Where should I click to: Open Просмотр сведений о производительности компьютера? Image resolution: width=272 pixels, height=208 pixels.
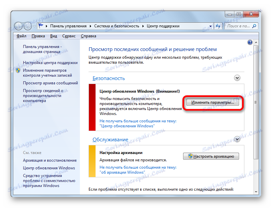[x=43, y=95]
